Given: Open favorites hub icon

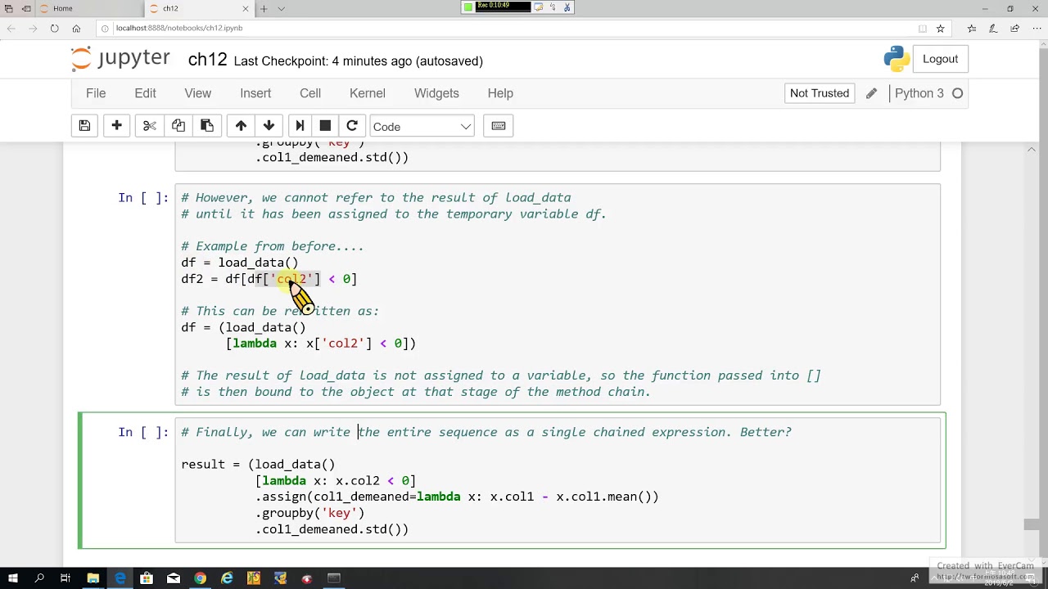Looking at the screenshot, I should [x=972, y=28].
